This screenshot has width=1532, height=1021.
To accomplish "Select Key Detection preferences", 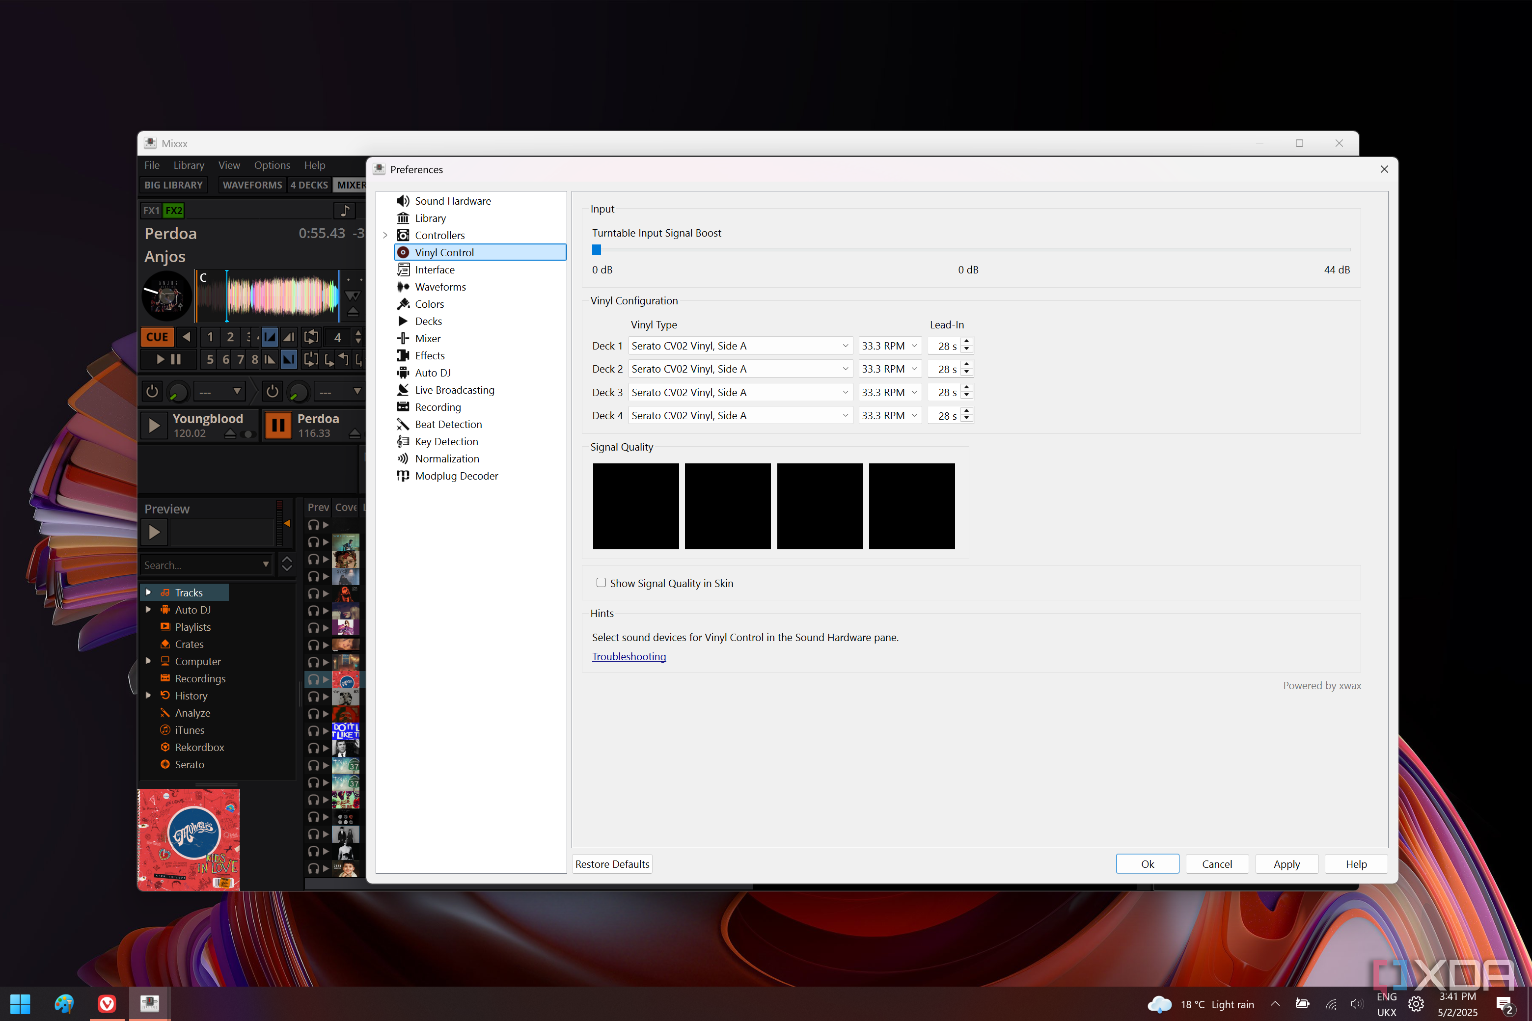I will click(446, 441).
